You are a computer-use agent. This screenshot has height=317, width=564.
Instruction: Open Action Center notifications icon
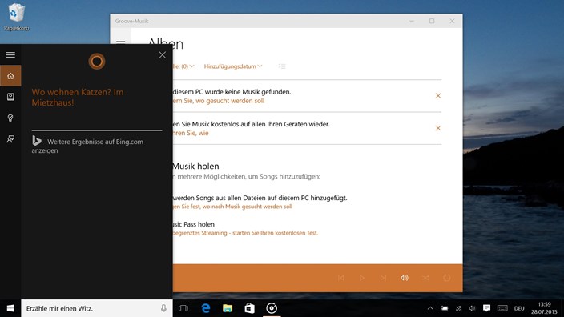click(x=486, y=308)
